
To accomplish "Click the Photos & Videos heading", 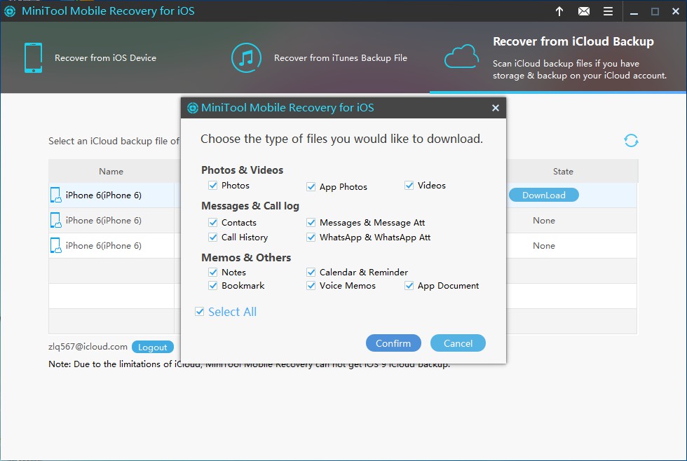I will 243,170.
